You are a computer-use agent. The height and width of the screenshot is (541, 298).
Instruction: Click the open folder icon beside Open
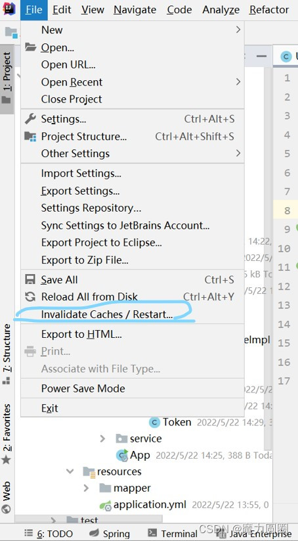click(30, 47)
